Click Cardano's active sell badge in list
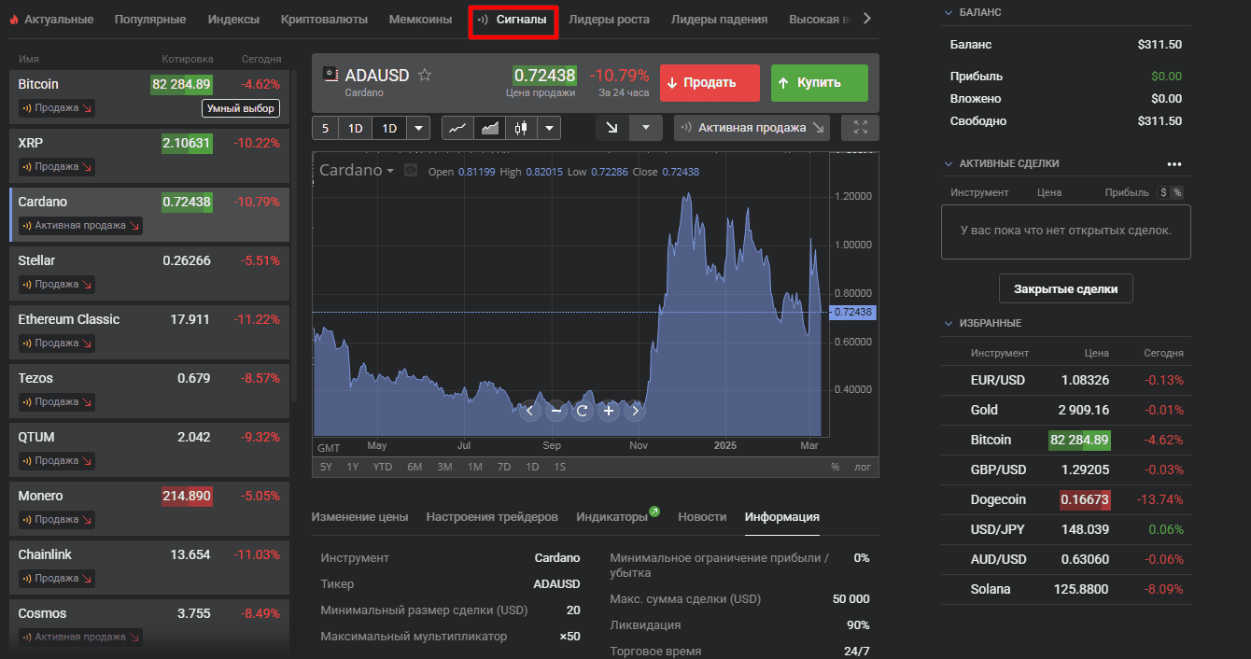Image resolution: width=1251 pixels, height=659 pixels. [80, 226]
